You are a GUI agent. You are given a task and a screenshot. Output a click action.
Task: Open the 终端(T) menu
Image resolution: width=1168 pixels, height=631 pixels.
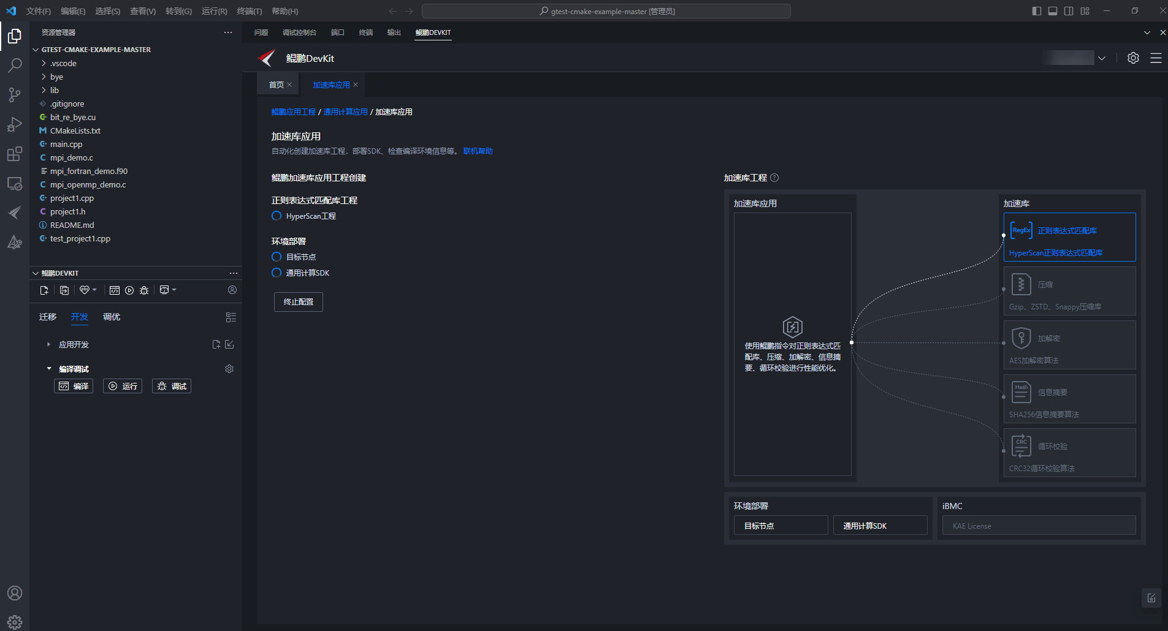click(249, 11)
